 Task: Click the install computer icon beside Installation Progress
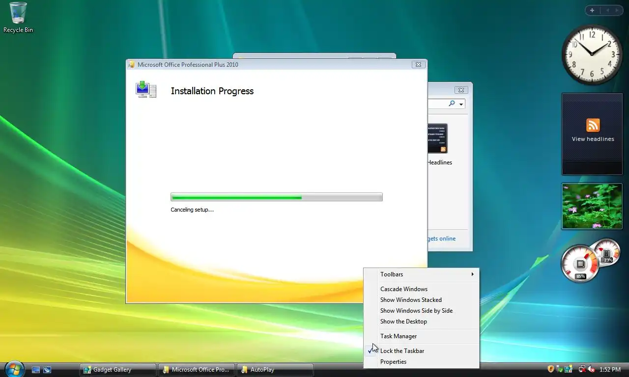pyautogui.click(x=146, y=90)
